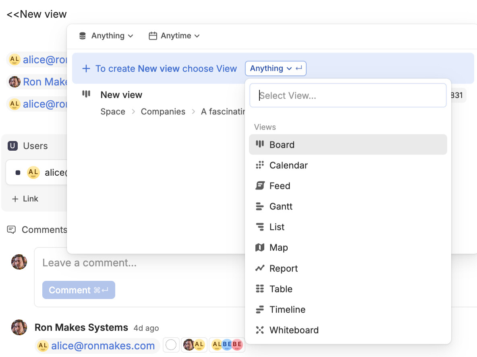The image size is (477, 357).
Task: Open the Anything database filter dropdown
Action: pyautogui.click(x=106, y=36)
